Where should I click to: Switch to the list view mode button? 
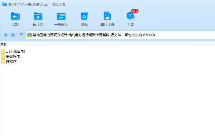click(21, 35)
